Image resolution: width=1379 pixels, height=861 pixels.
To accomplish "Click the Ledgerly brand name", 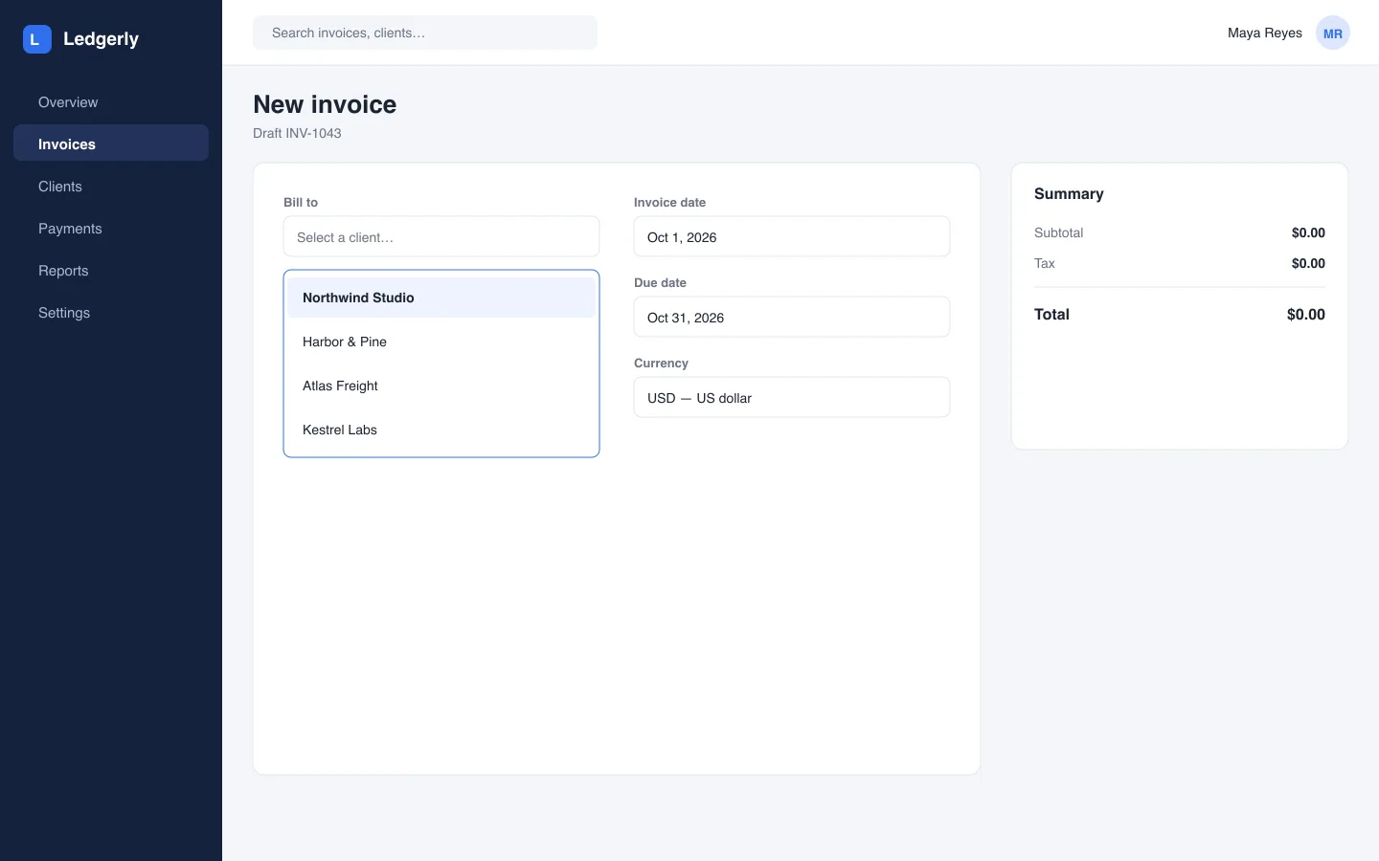I will pyautogui.click(x=101, y=39).
